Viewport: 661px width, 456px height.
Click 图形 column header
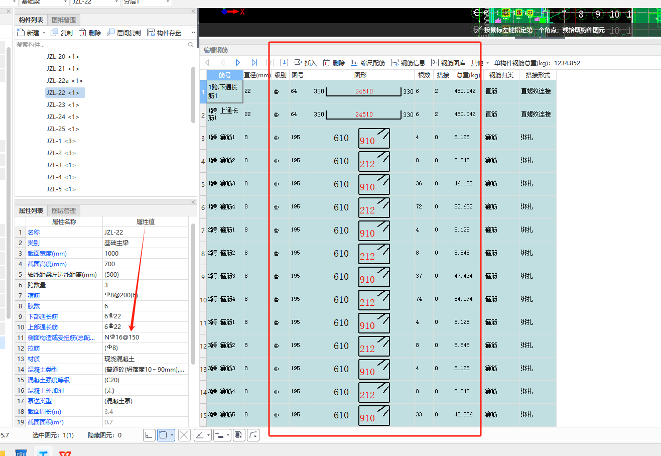pyautogui.click(x=360, y=75)
